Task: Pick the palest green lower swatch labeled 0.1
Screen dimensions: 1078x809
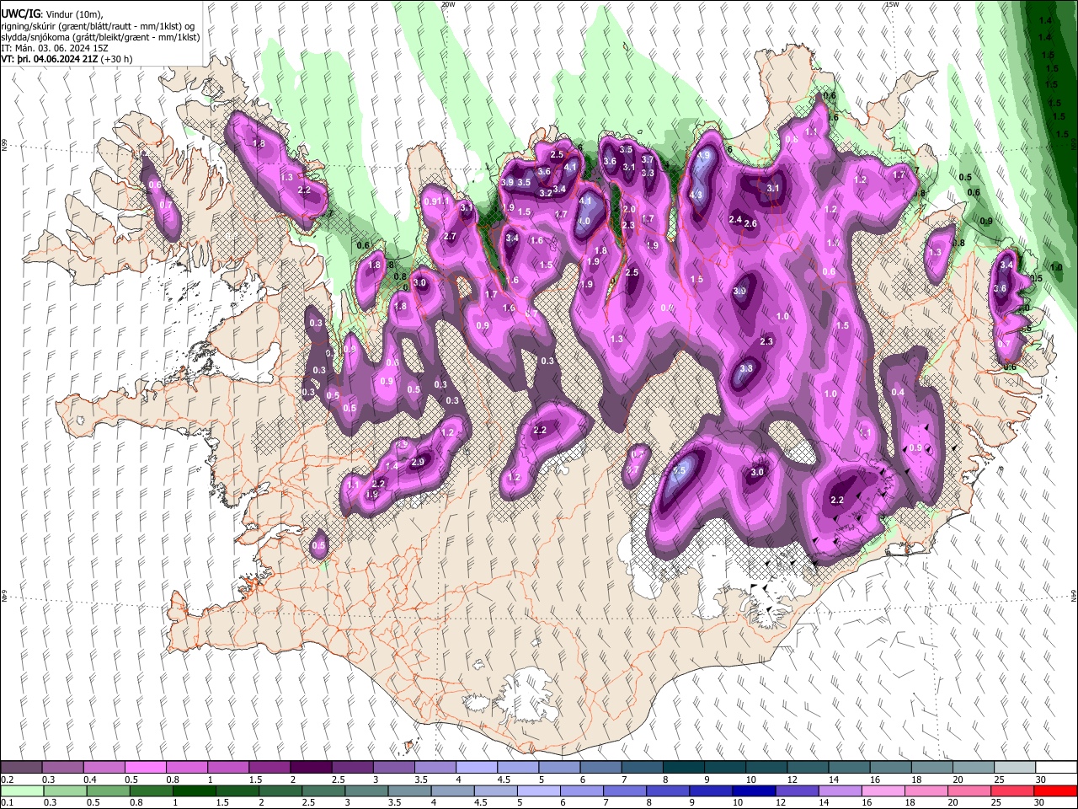Action: [21, 790]
